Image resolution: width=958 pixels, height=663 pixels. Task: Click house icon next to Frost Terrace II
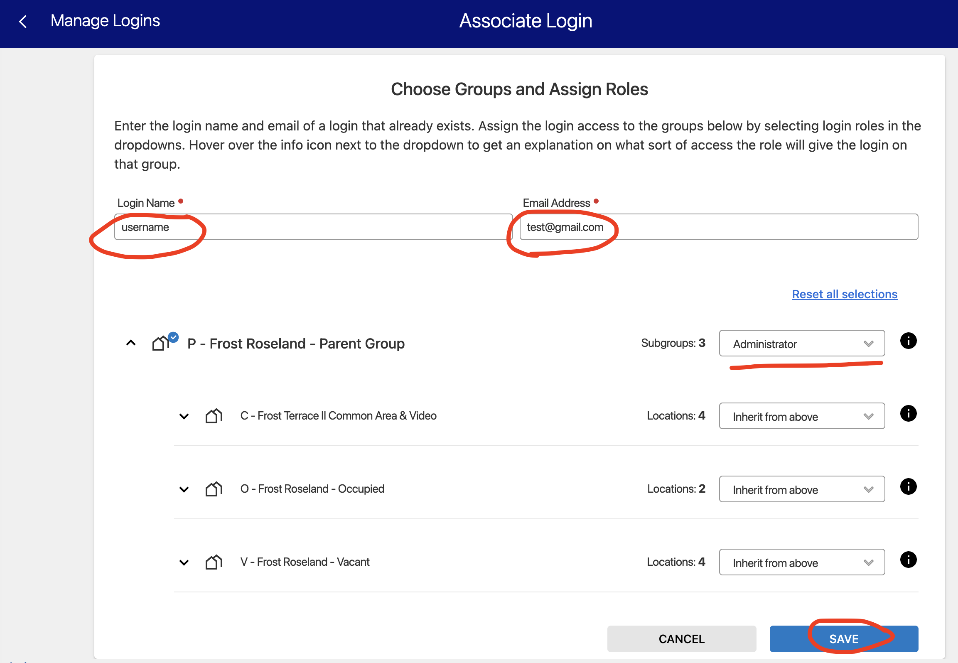pos(214,416)
